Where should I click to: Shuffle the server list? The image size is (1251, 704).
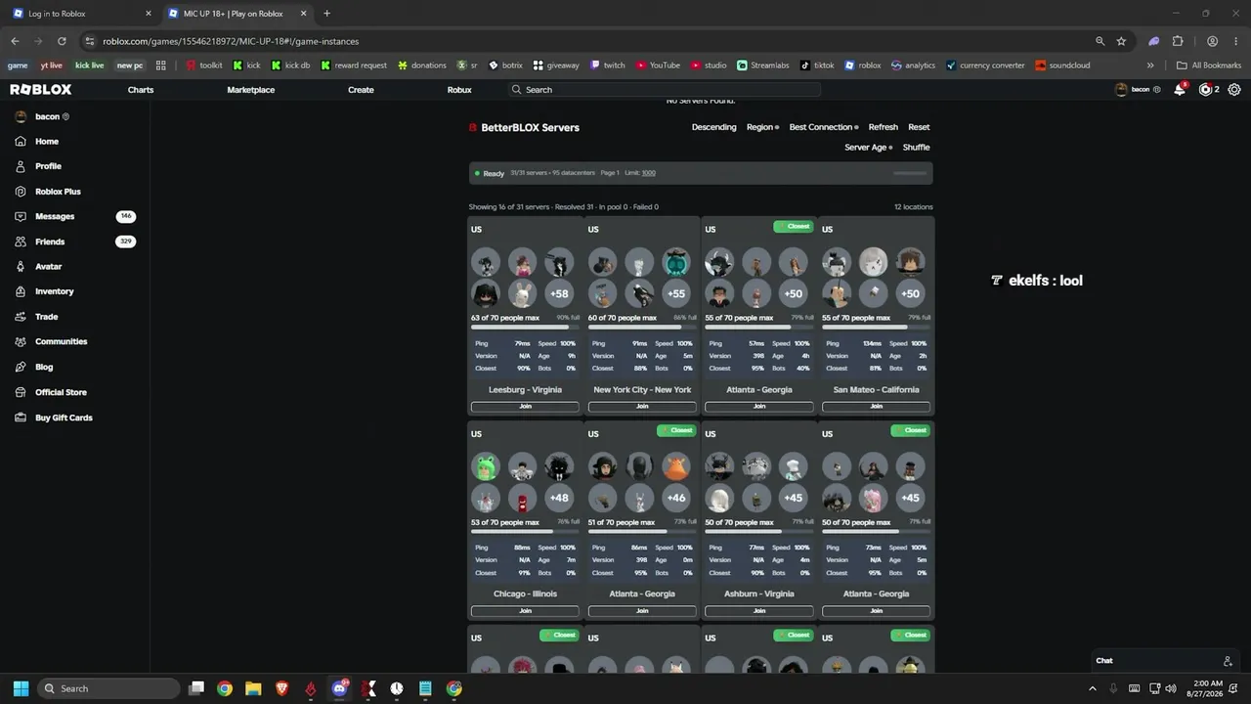point(917,148)
